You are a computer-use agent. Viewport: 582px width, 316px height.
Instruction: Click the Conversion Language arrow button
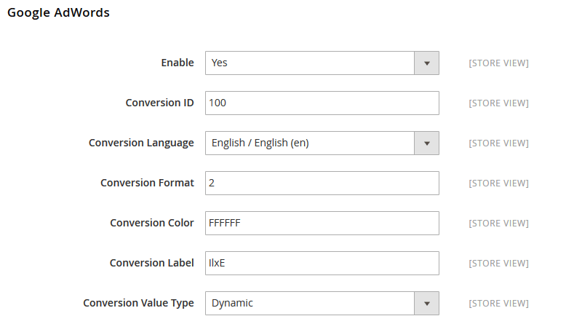pos(426,143)
